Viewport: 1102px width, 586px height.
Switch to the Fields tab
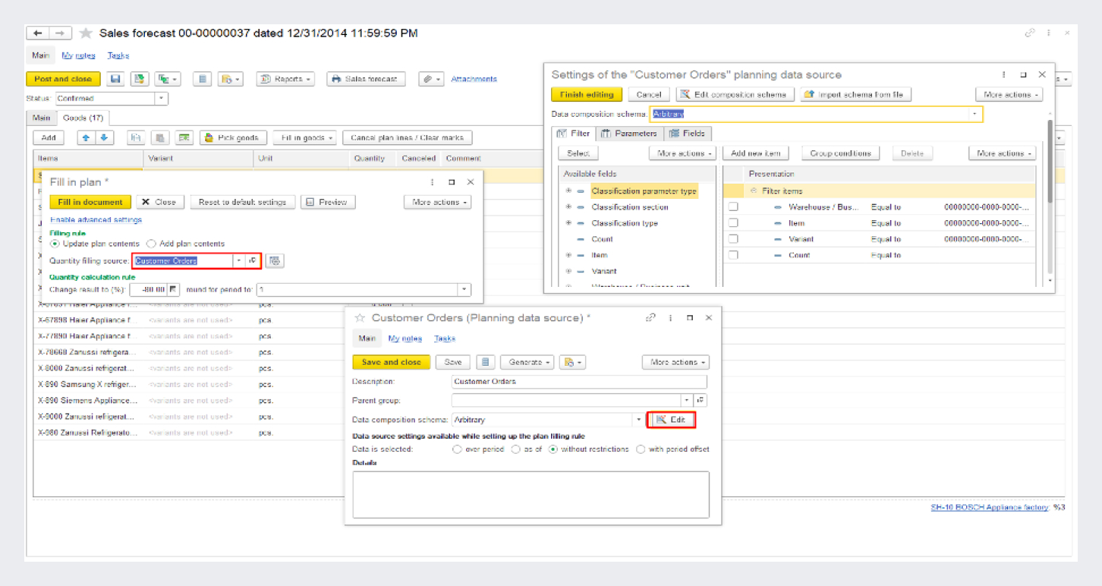(x=687, y=134)
